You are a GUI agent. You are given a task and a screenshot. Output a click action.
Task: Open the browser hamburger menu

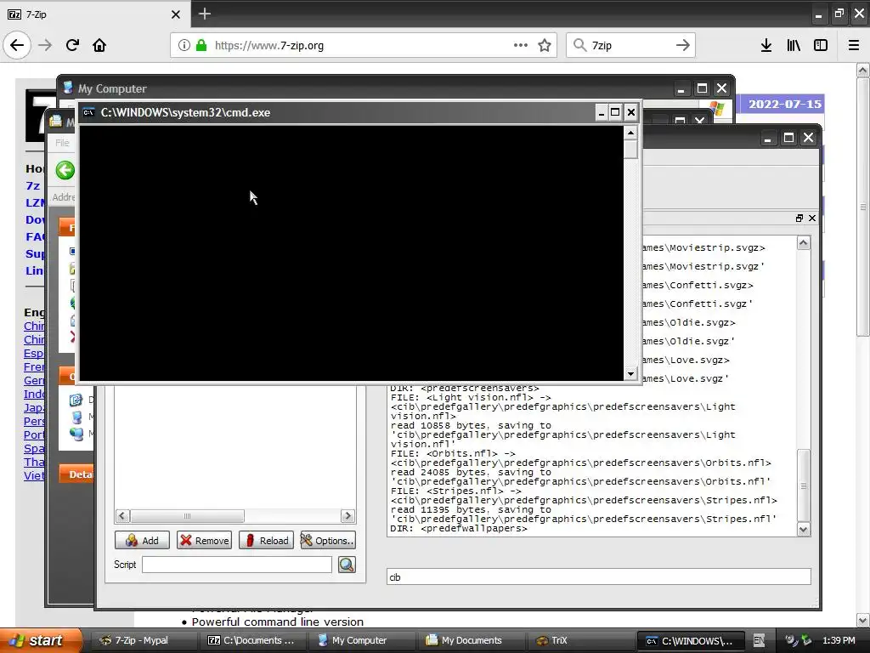[853, 45]
